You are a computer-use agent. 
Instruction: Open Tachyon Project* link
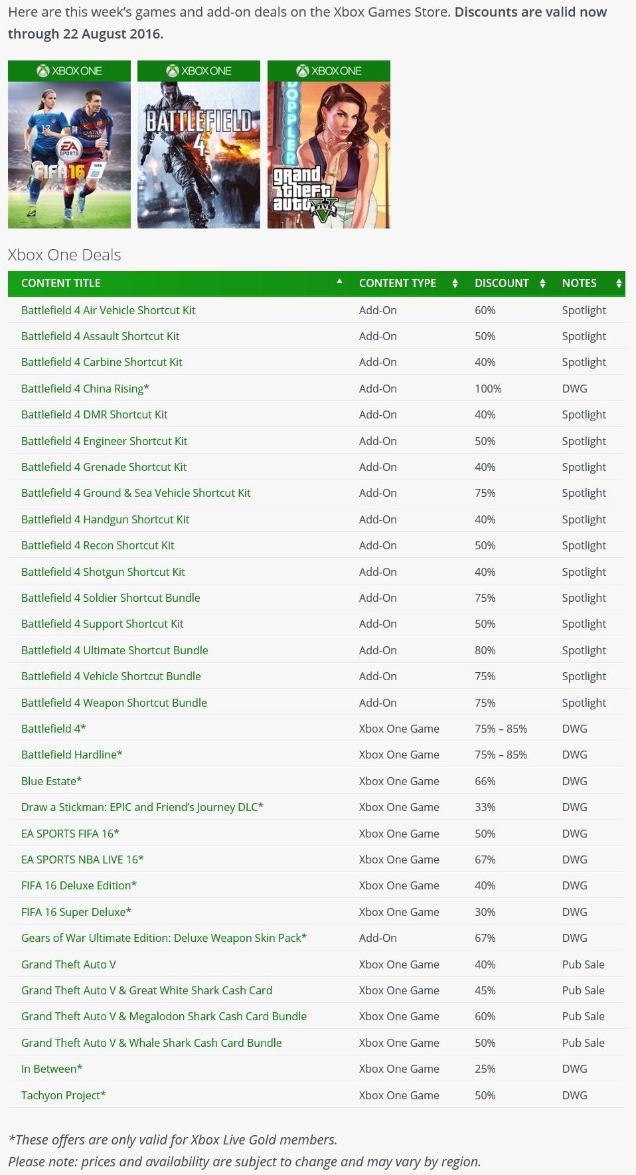click(64, 1095)
